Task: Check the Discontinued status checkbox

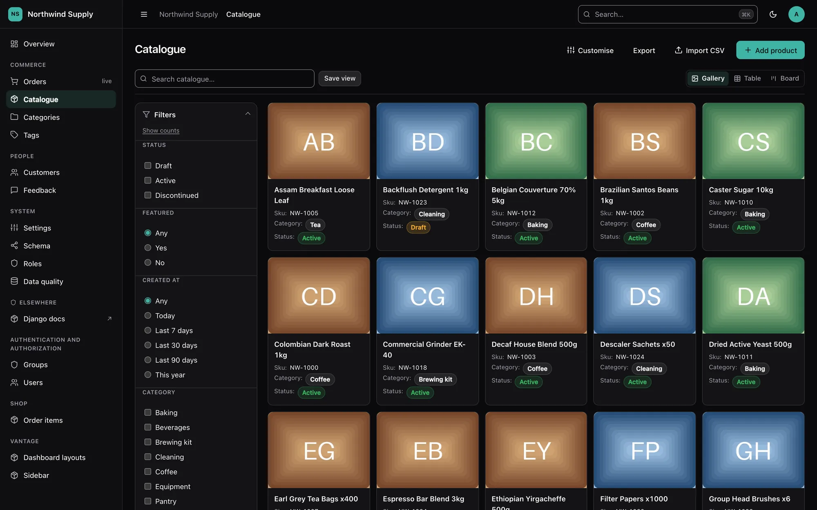Action: click(x=148, y=195)
